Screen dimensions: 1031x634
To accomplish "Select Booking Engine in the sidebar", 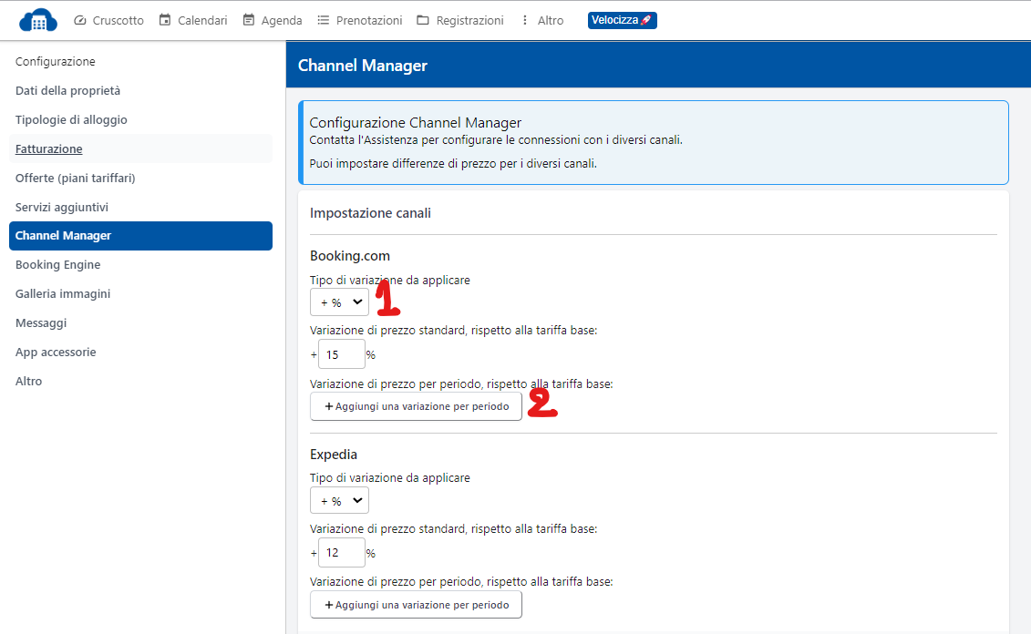I will tap(58, 265).
